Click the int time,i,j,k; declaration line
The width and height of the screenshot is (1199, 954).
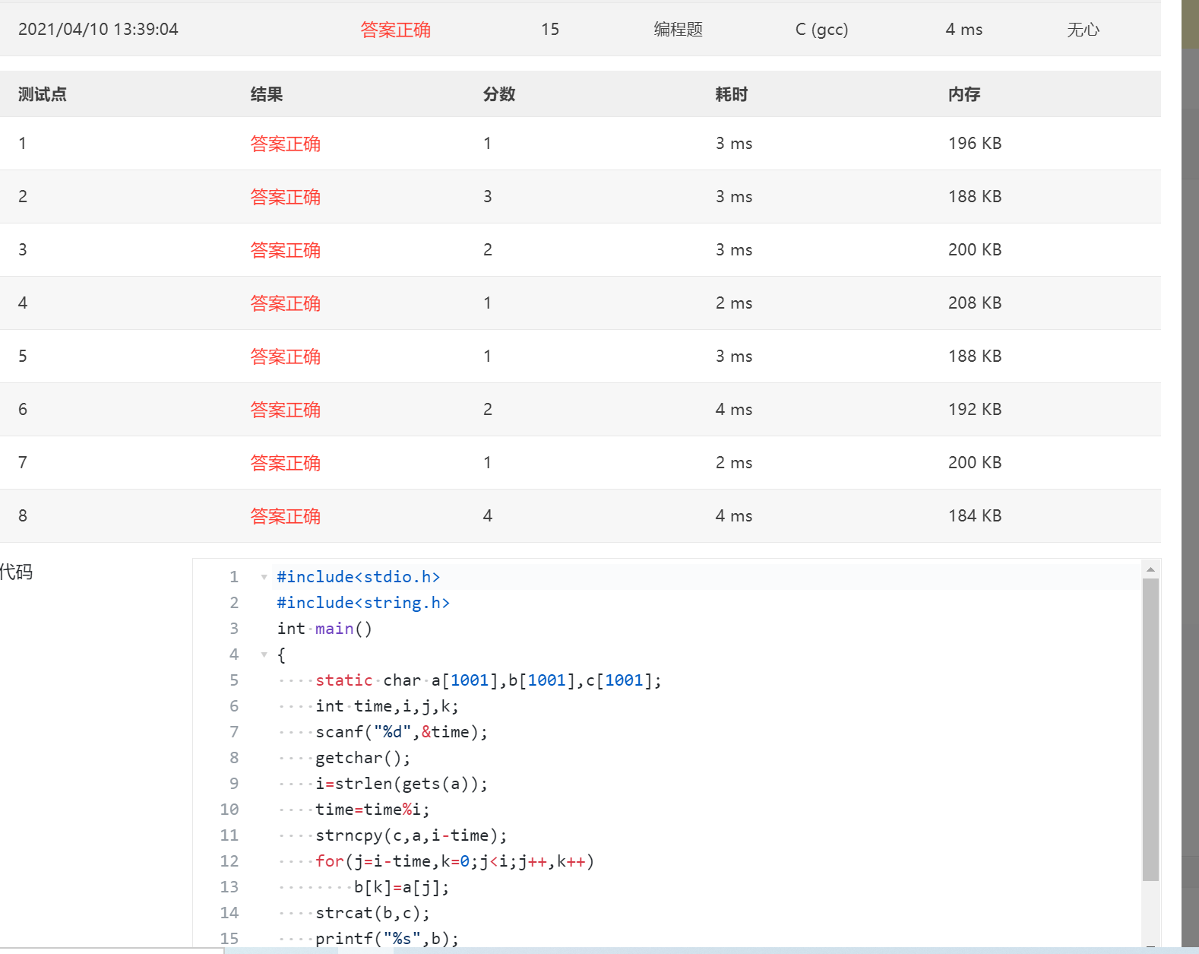(x=388, y=706)
